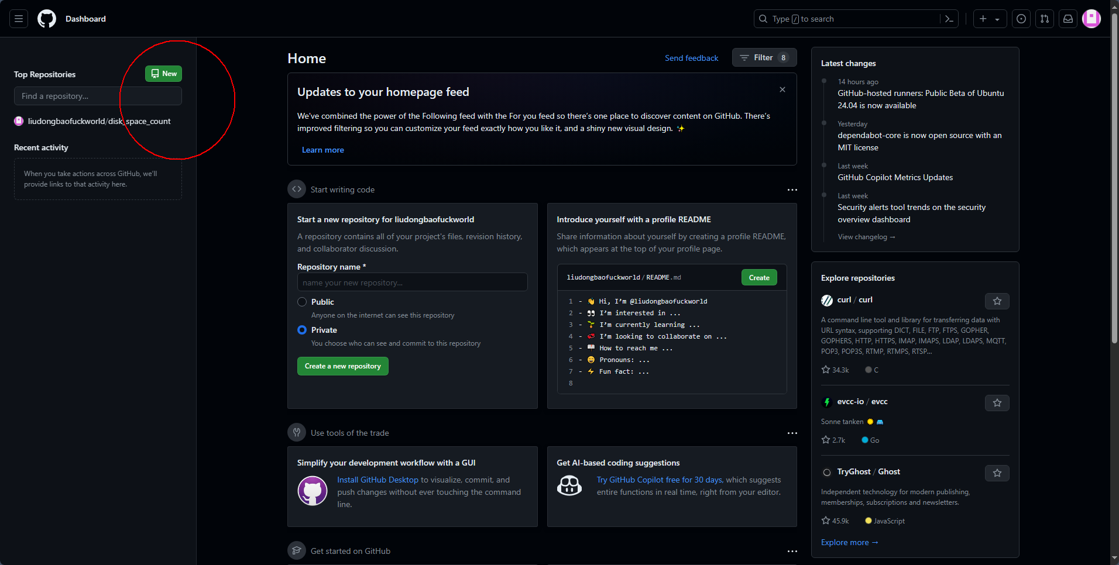The width and height of the screenshot is (1119, 565).
Task: Open the Pull requests icon in header
Action: (1045, 19)
